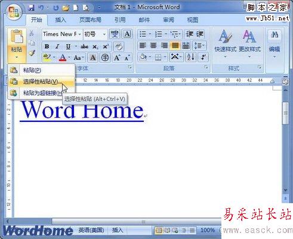Screen dimensions: 293x239
Task: Toggle strikethrough formatting
Action: pos(84,47)
